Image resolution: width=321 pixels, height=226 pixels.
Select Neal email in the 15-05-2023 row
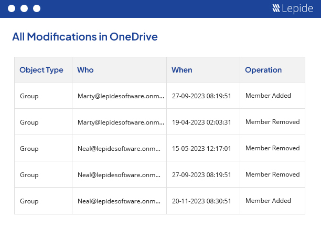119,149
